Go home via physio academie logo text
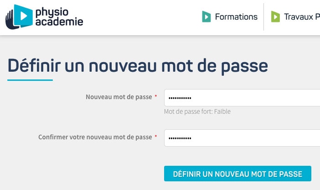Screen dimensions: 320x190 point(59,17)
